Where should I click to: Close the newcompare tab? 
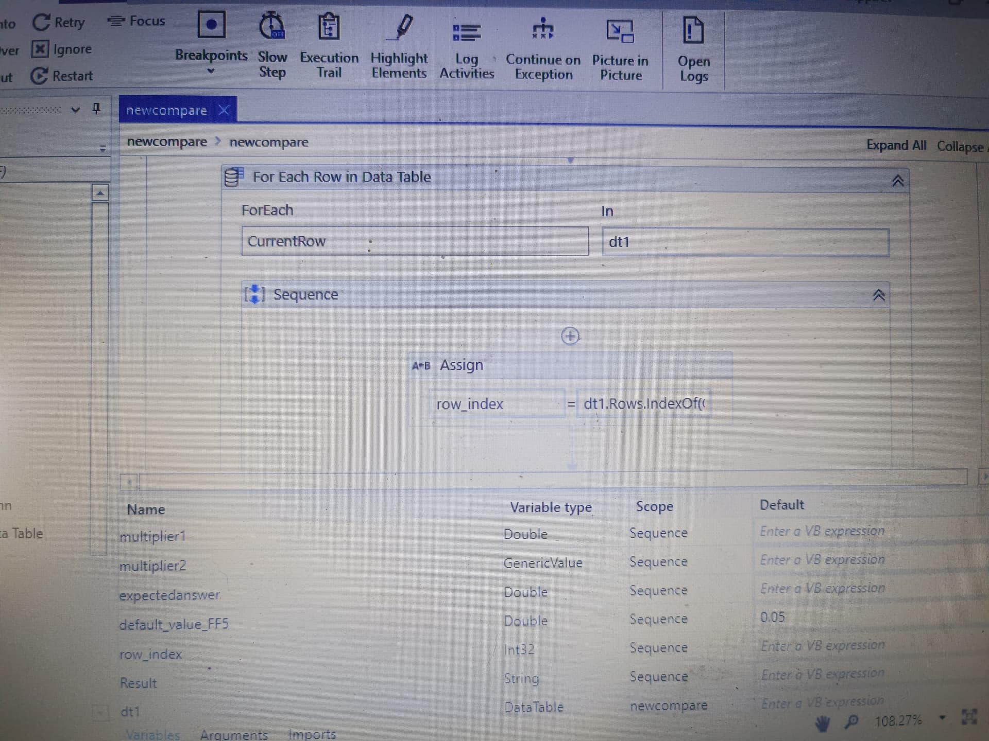click(x=224, y=110)
